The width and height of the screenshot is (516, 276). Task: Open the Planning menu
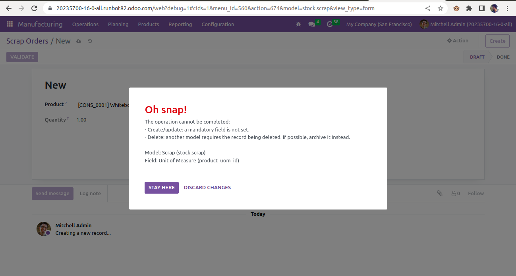point(118,24)
